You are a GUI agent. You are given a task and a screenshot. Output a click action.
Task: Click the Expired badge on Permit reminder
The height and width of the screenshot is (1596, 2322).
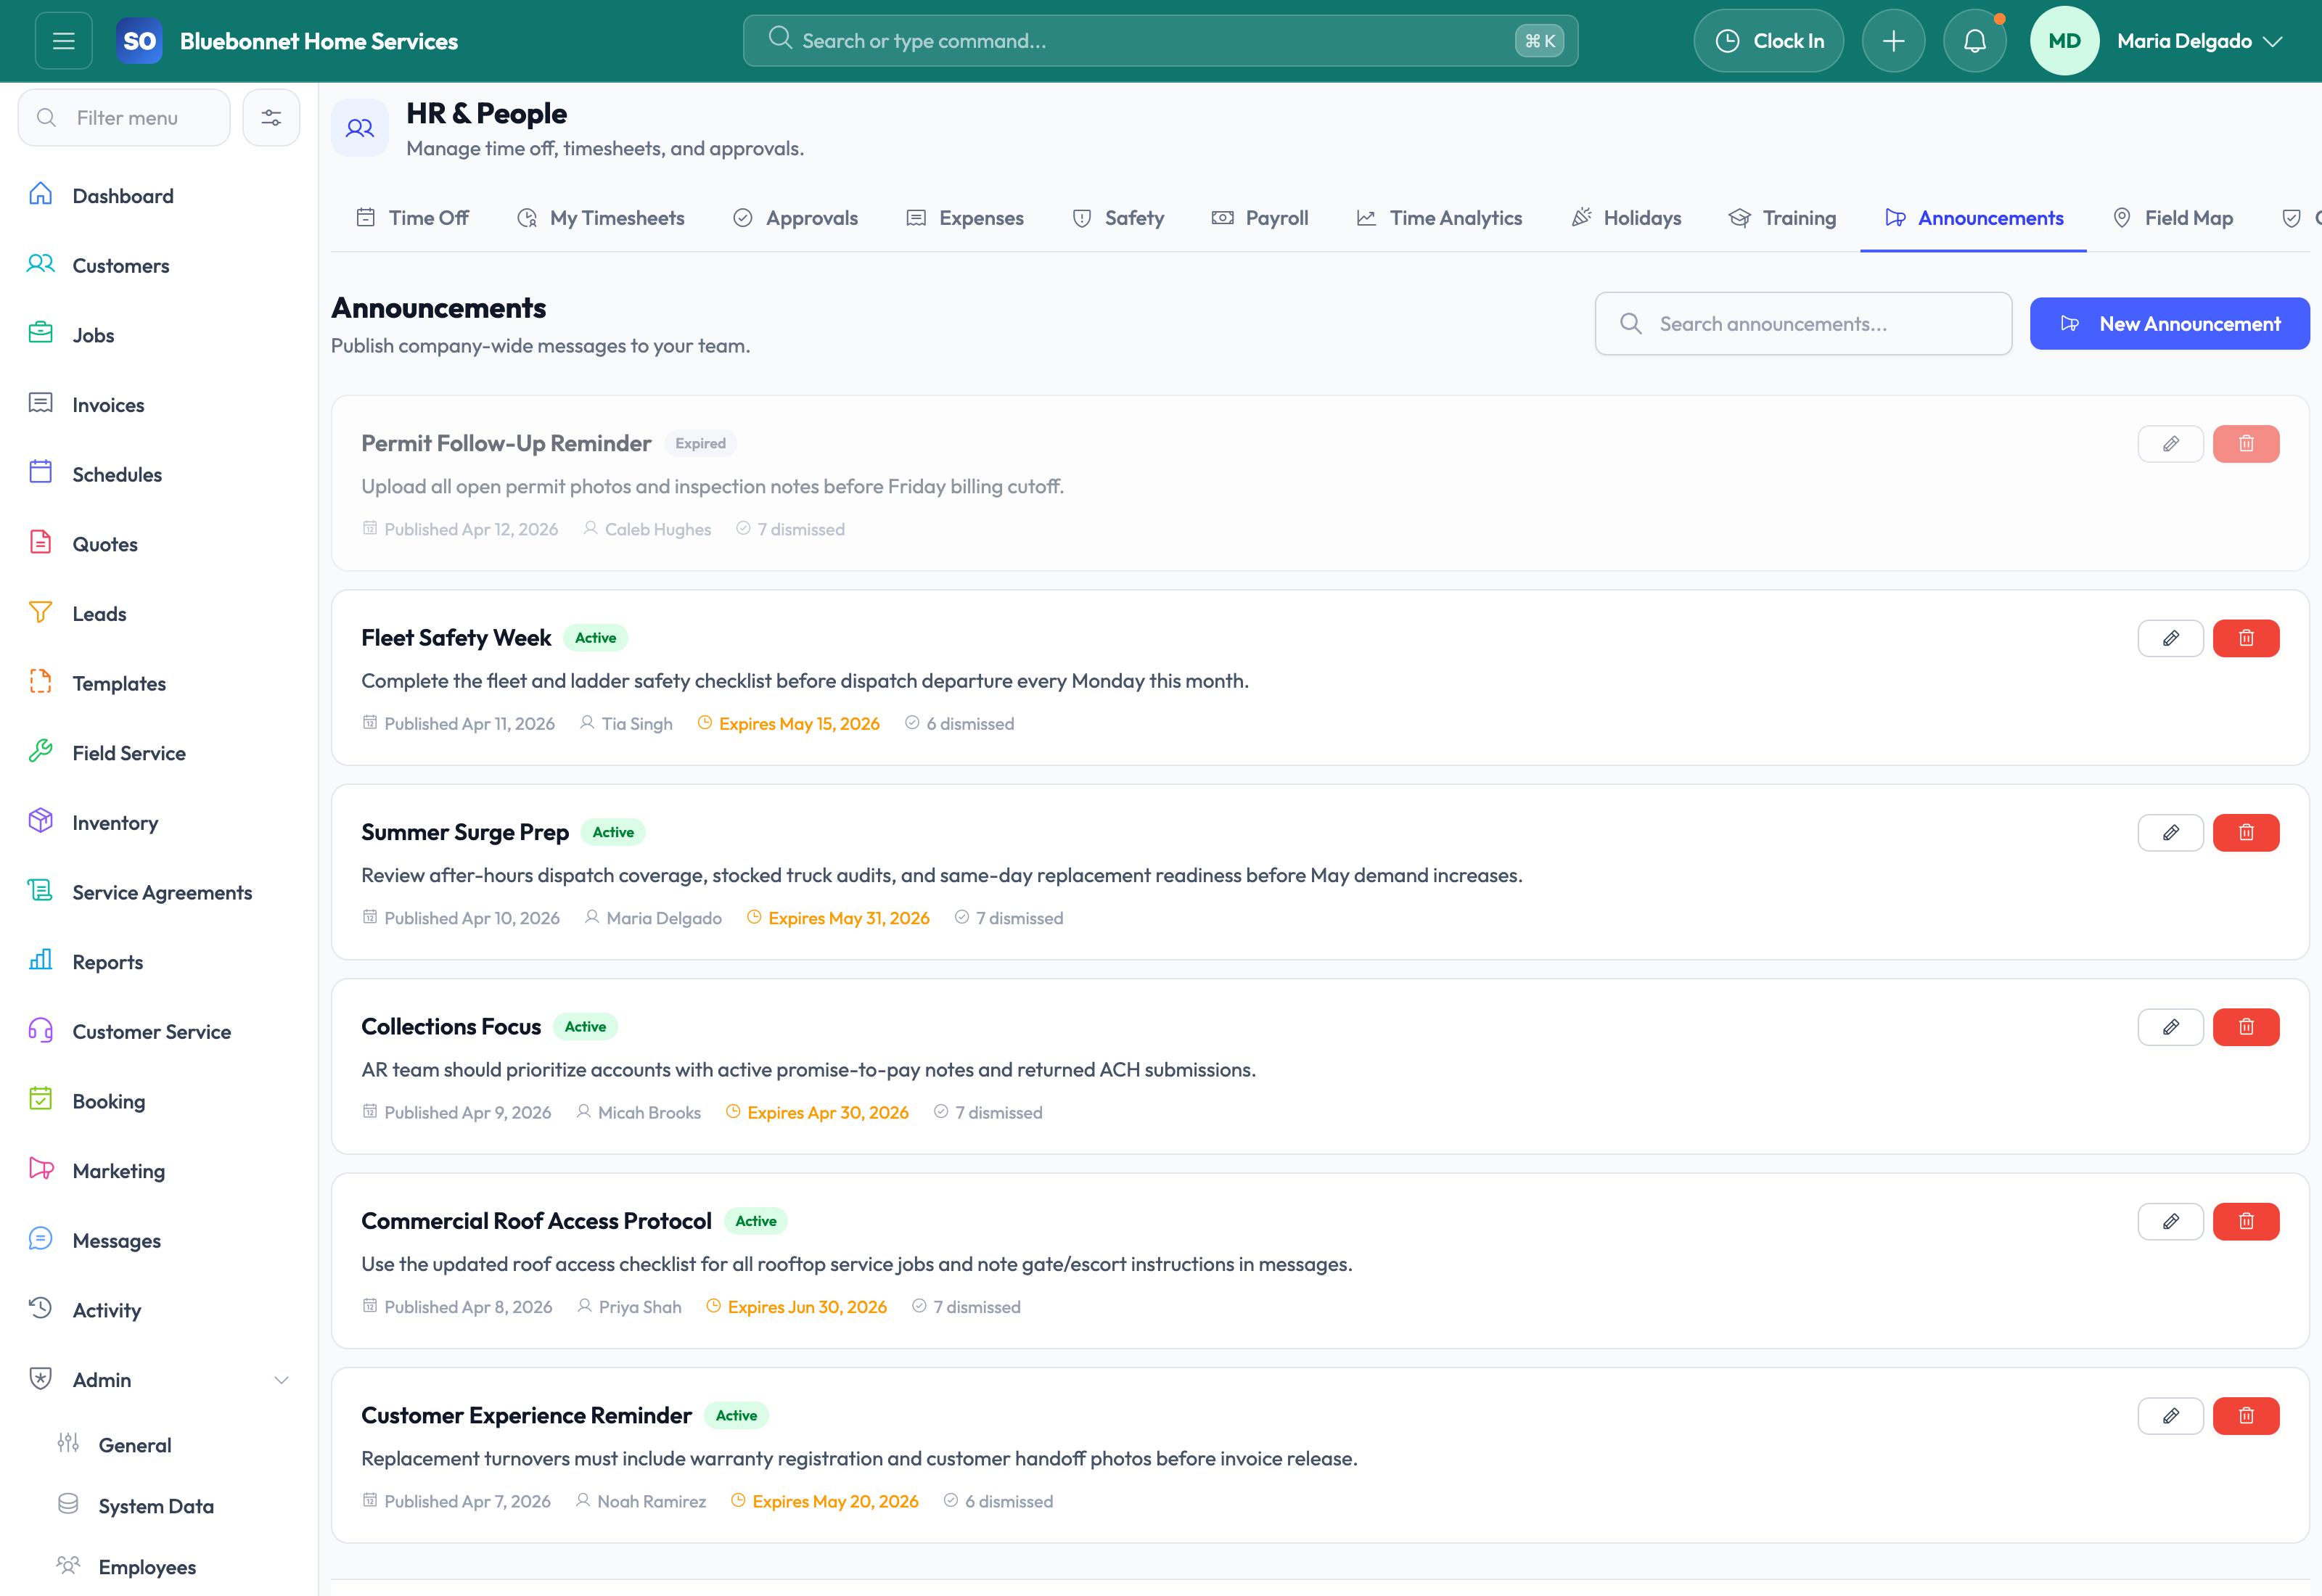tap(700, 444)
